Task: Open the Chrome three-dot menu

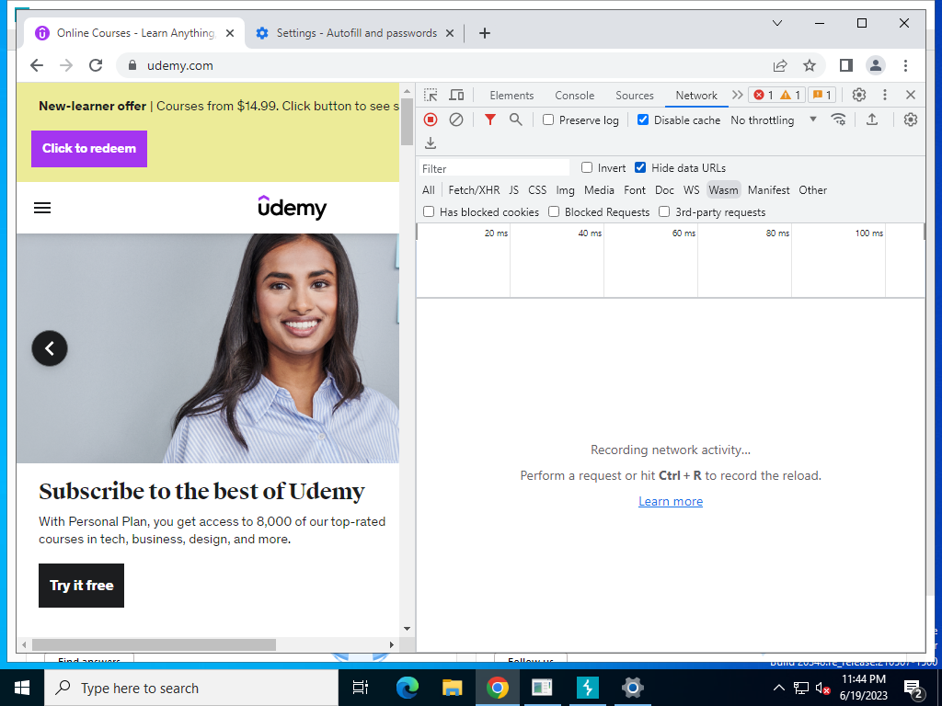Action: [x=905, y=65]
